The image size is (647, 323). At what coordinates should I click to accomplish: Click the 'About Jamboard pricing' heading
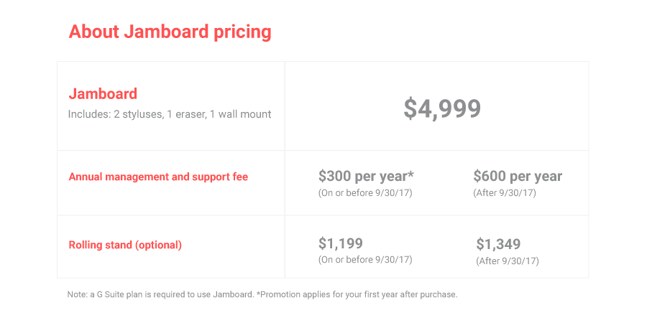point(170,32)
